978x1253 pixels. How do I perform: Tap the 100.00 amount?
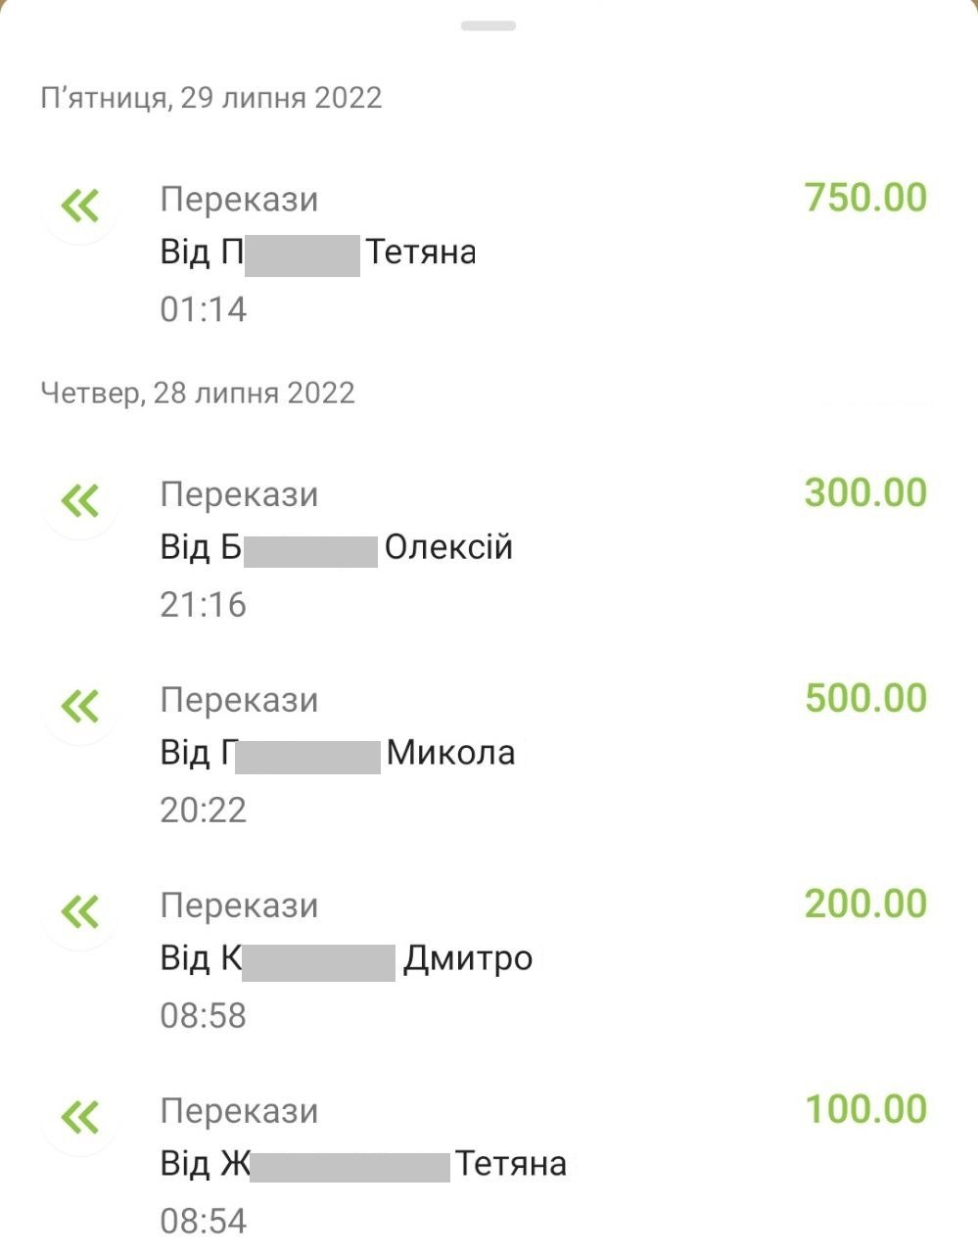(x=865, y=1109)
